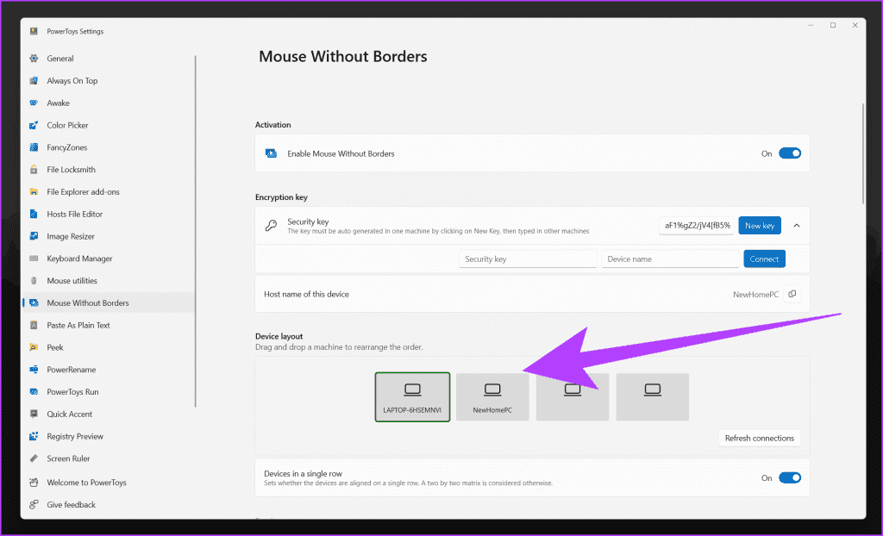Click the Enable Mouse Without Borders icon
Image resolution: width=883 pixels, height=536 pixels.
pyautogui.click(x=271, y=153)
